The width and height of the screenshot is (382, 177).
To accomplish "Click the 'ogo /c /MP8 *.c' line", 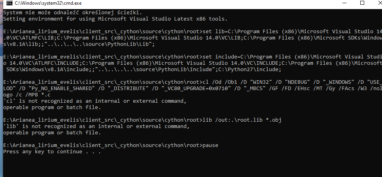I will [x=27, y=95].
